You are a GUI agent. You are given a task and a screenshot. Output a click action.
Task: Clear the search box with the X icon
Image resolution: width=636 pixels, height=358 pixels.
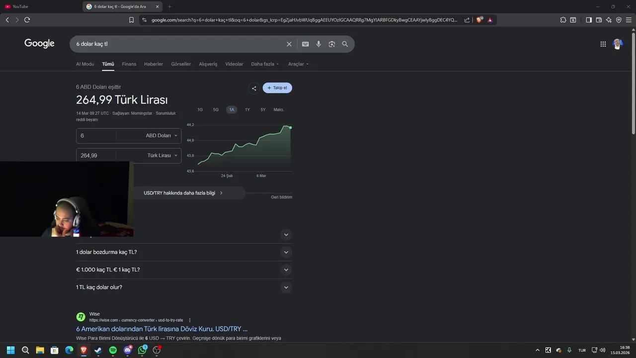pyautogui.click(x=289, y=44)
